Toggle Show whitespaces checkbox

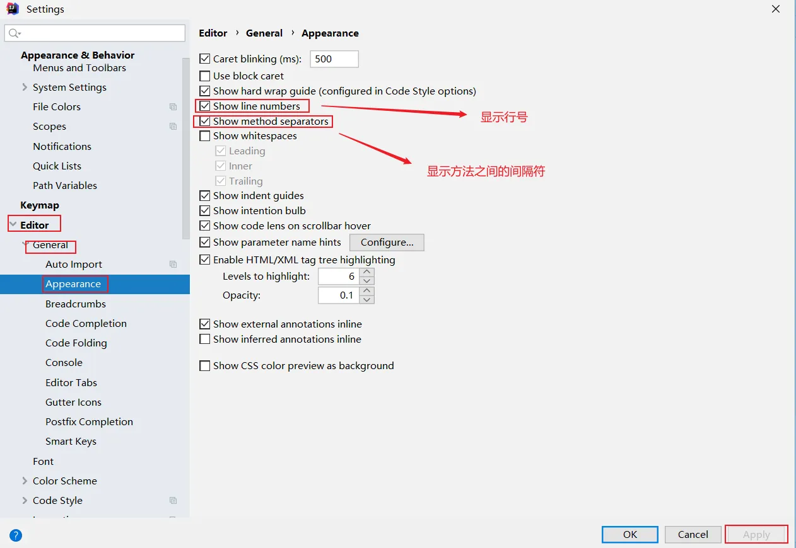coord(205,136)
